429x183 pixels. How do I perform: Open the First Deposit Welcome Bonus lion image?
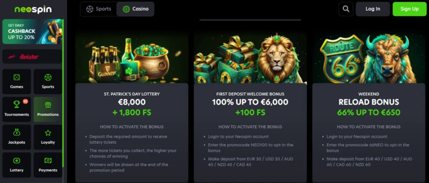(x=250, y=57)
